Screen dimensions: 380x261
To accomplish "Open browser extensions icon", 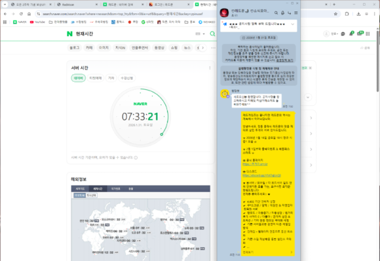I will [x=347, y=14].
